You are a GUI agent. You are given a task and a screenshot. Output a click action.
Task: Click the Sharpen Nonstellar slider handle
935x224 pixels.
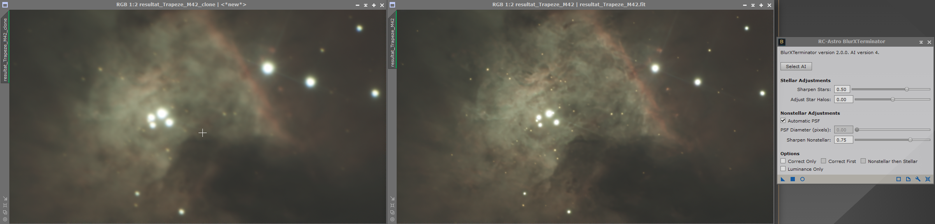click(x=910, y=140)
